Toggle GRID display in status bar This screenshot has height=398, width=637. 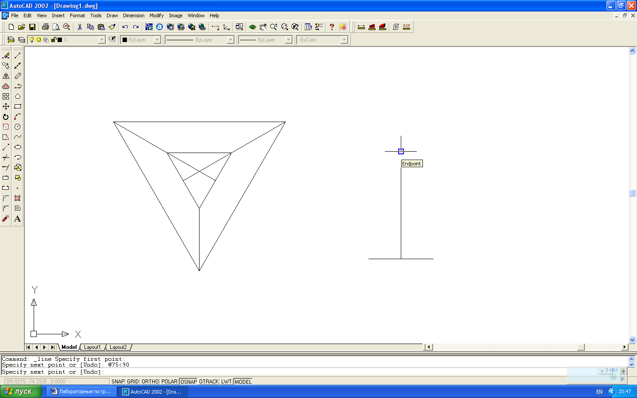click(133, 382)
